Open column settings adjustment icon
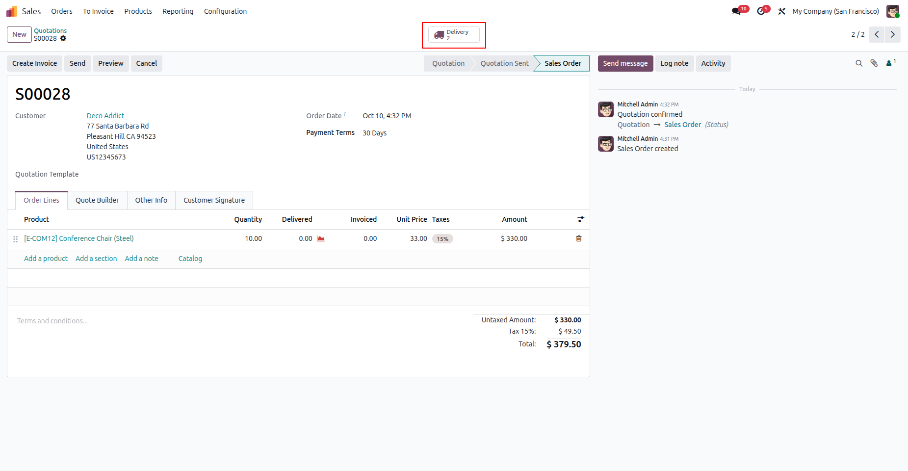The image size is (908, 471). tap(581, 219)
